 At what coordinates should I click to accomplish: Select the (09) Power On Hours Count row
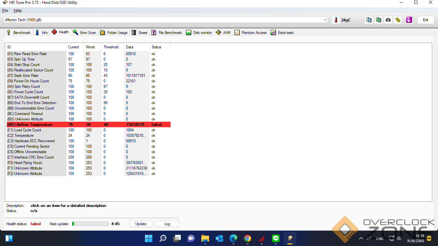tap(88, 81)
